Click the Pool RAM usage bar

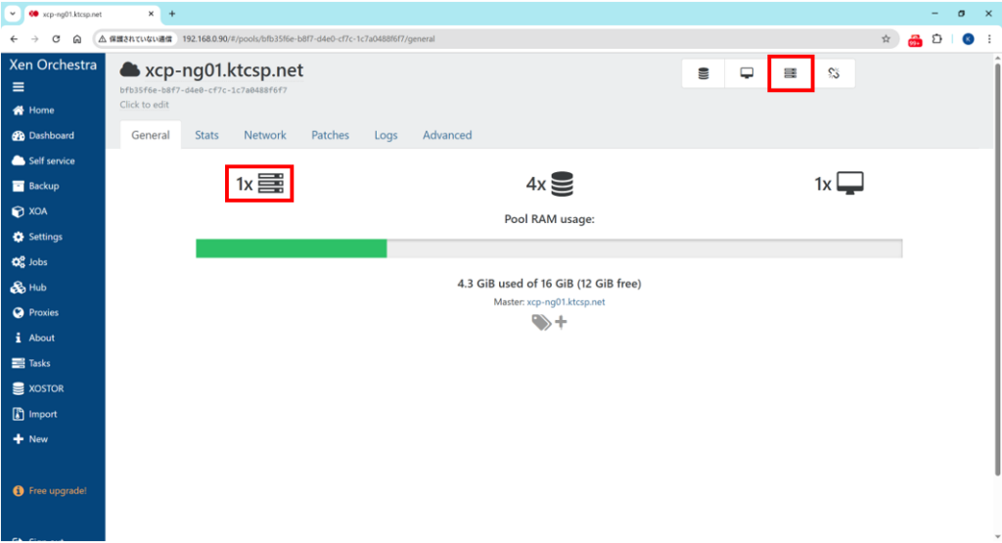click(x=548, y=249)
